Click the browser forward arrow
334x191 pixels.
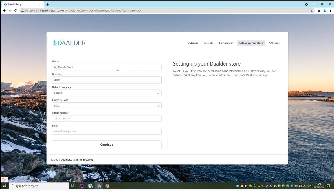pyautogui.click(x=10, y=10)
